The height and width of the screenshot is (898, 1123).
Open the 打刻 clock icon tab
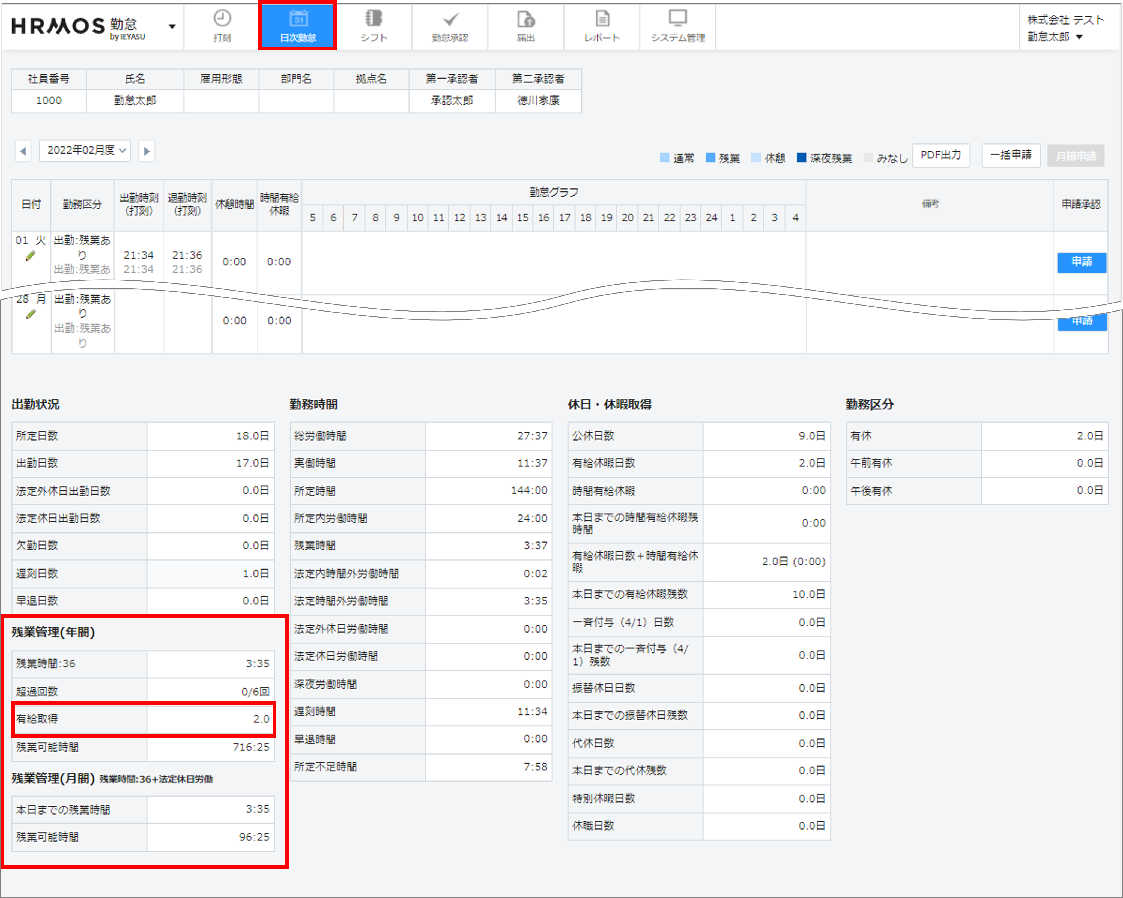[222, 26]
